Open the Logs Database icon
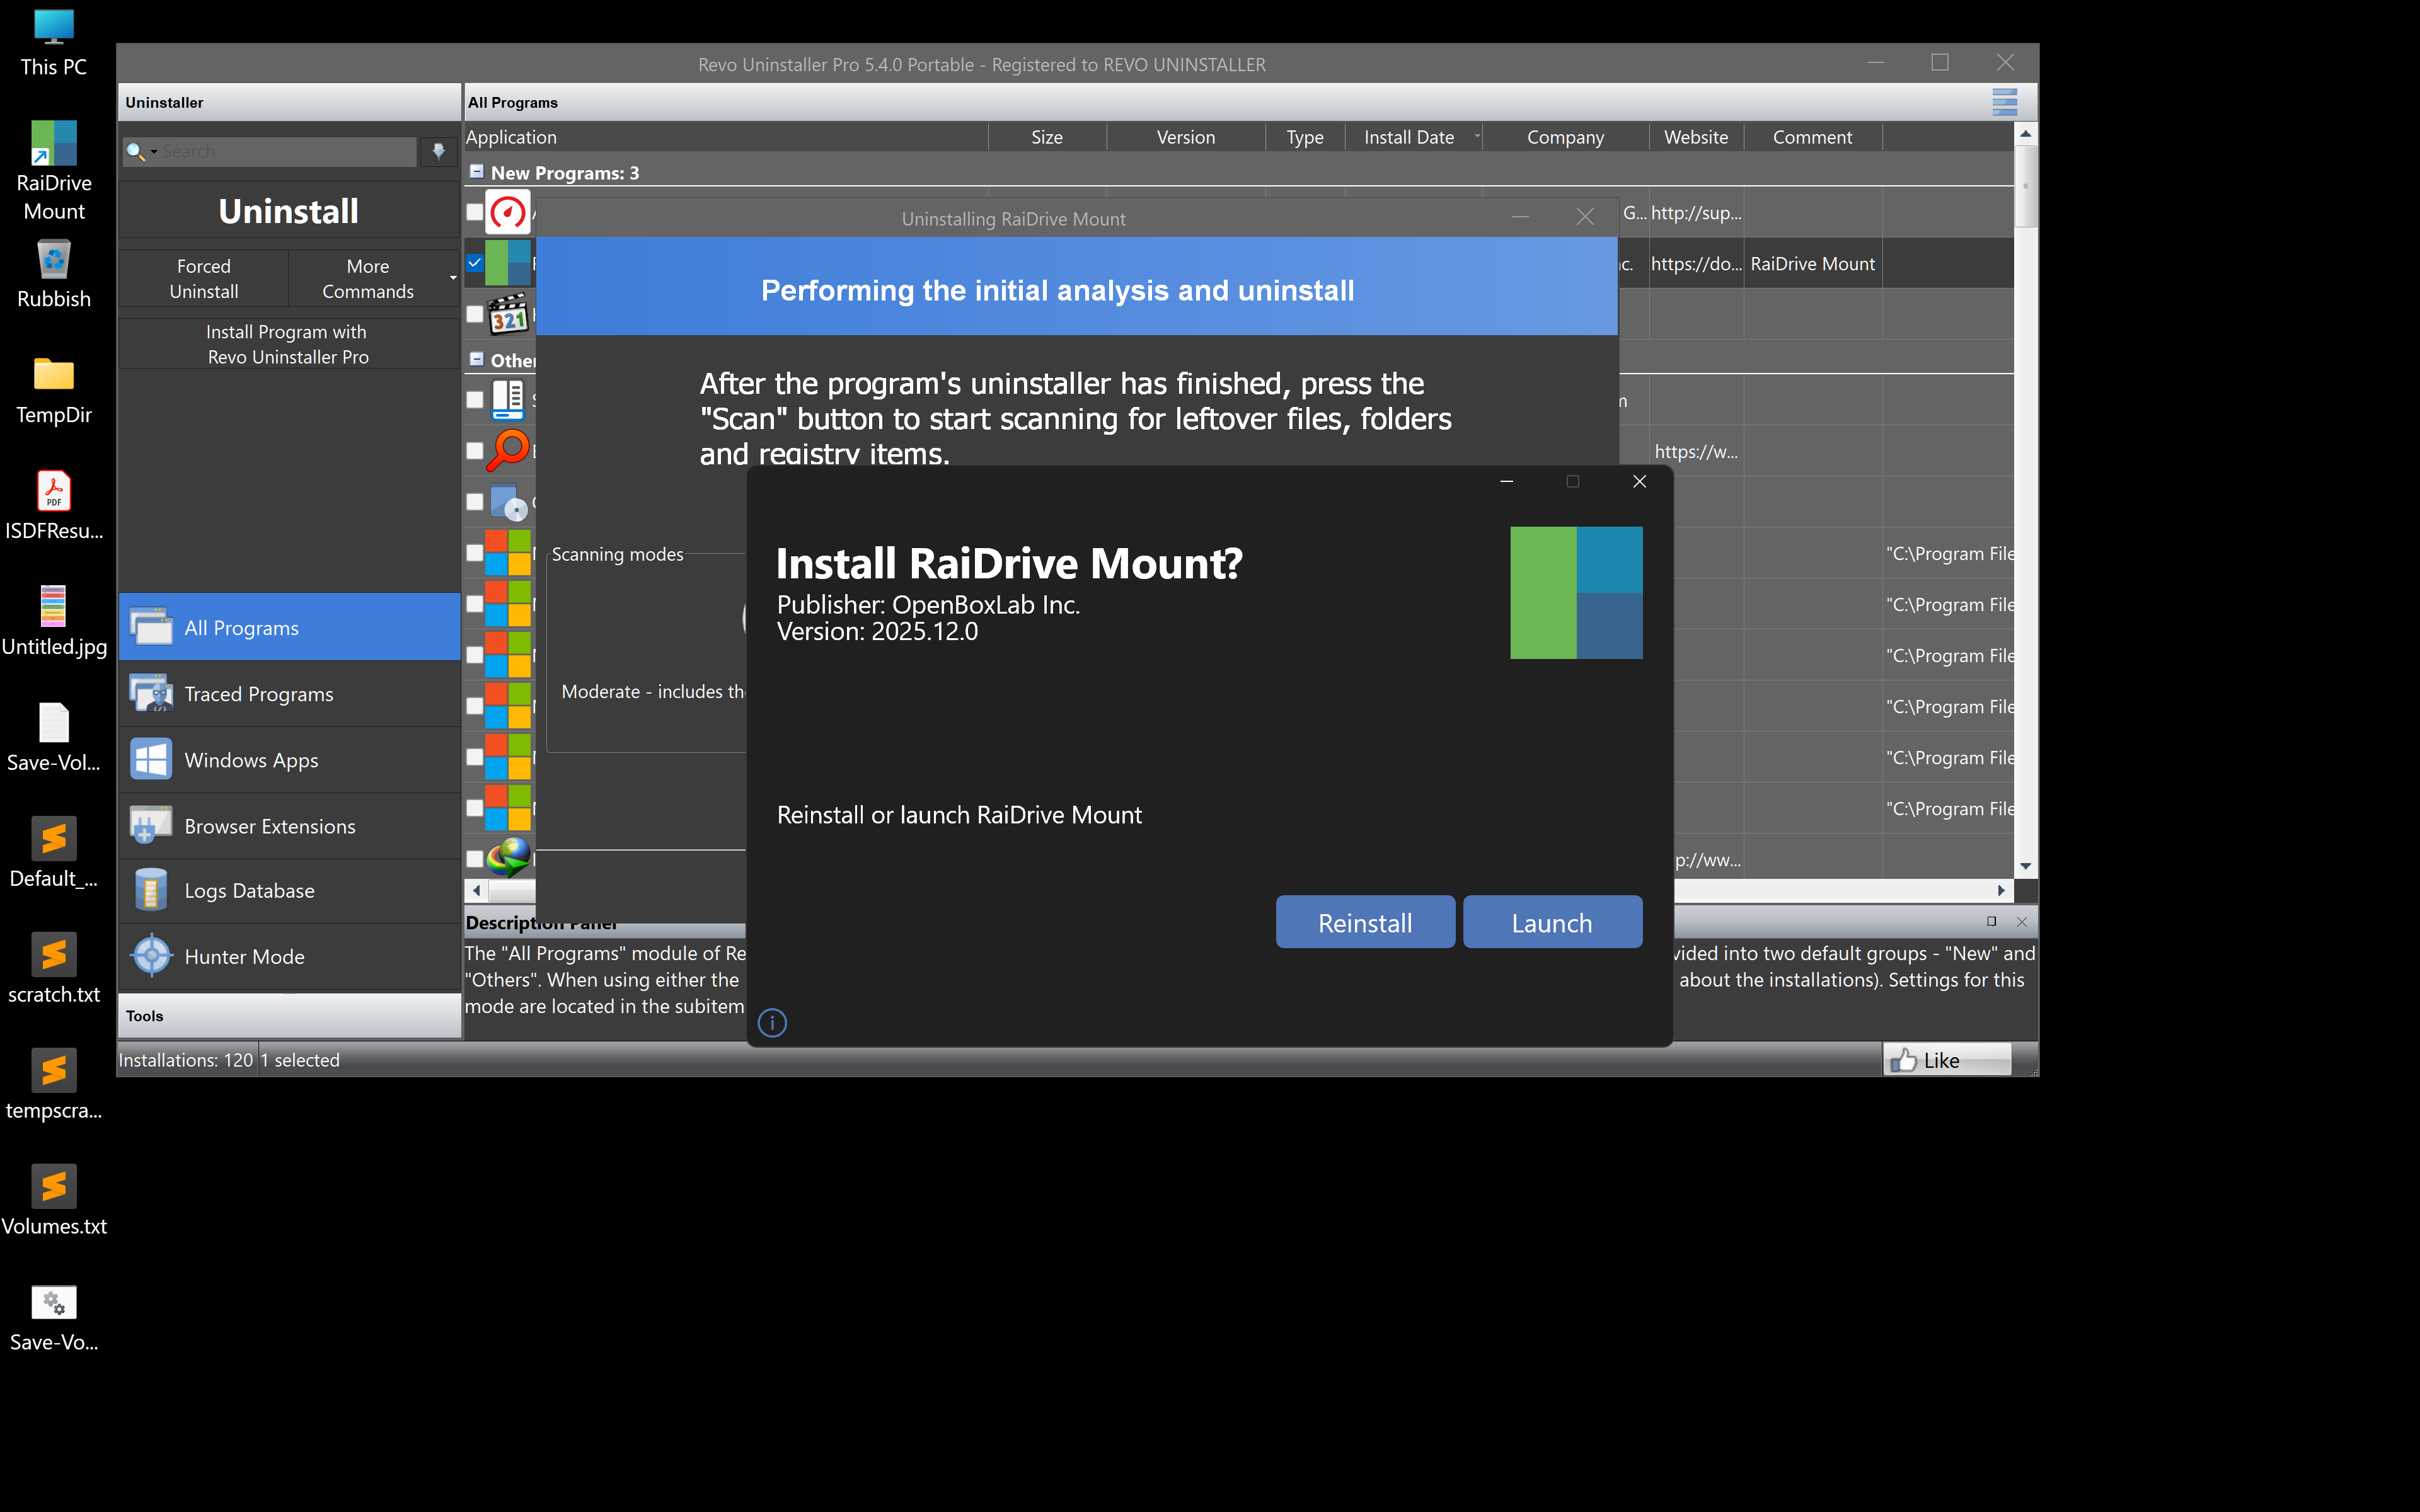 click(151, 890)
